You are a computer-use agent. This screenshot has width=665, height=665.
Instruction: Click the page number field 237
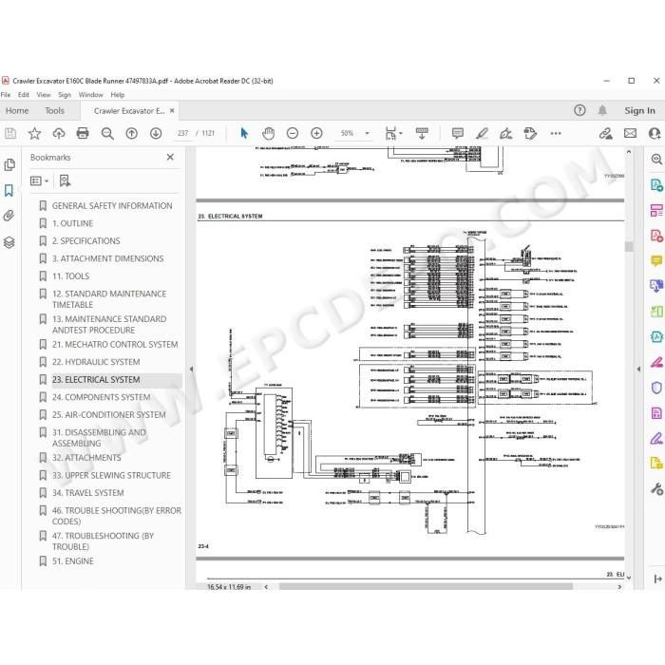(182, 134)
